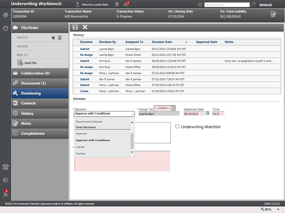Open the zoom level dropdown arrow
Screen dimensions: 285x213
tap(278, 209)
